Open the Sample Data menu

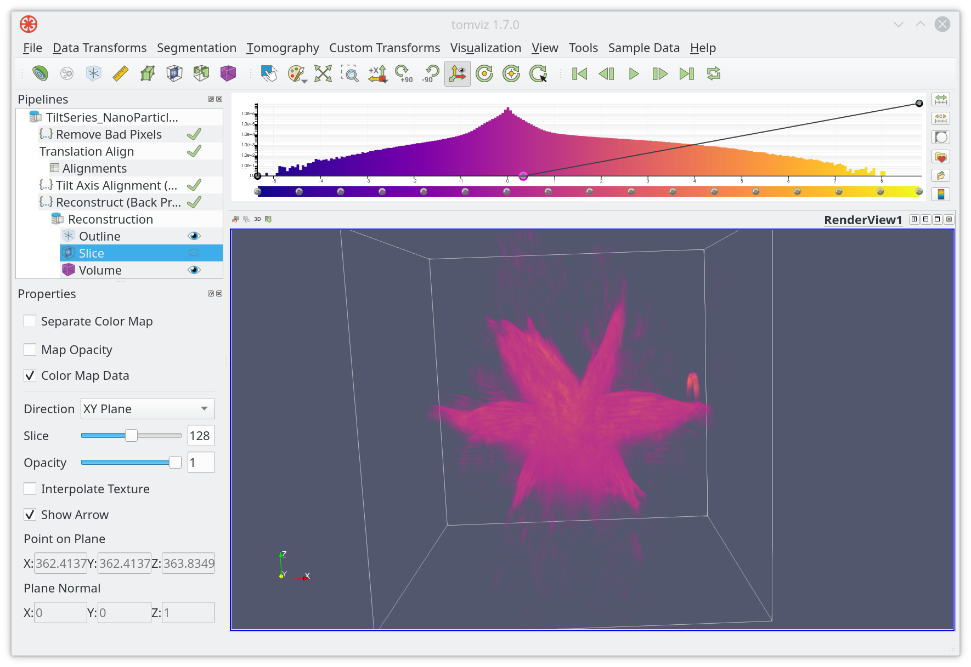[x=644, y=48]
